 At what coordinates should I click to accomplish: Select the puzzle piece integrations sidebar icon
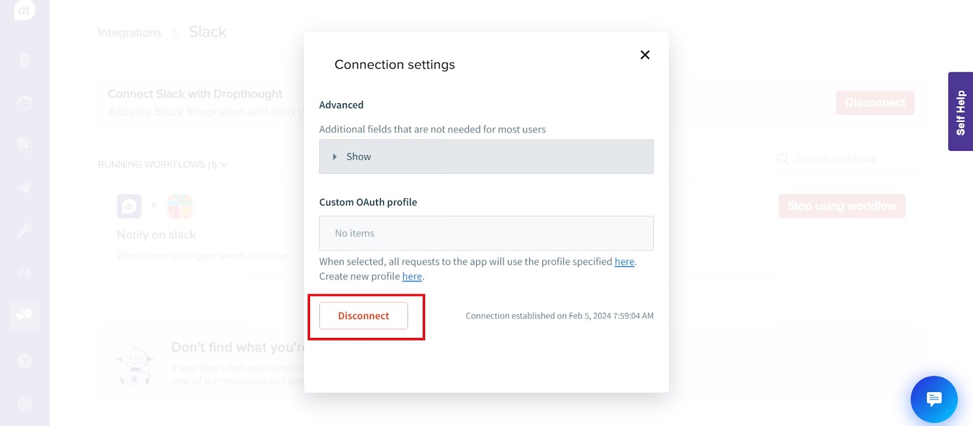point(24,315)
